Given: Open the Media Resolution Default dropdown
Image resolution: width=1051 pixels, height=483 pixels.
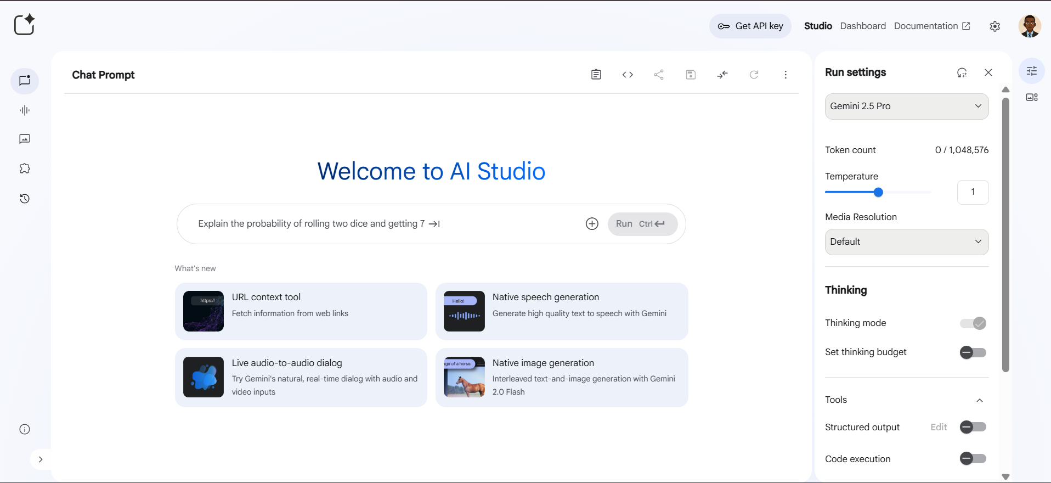Looking at the screenshot, I should coord(906,242).
